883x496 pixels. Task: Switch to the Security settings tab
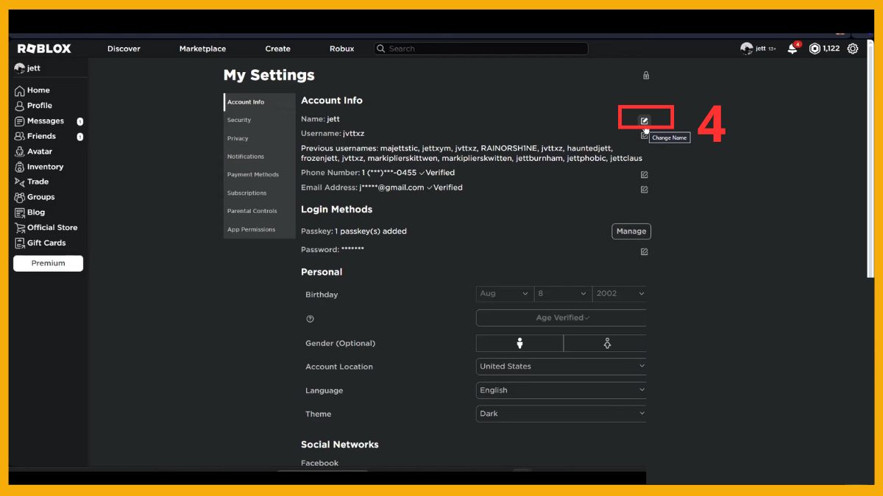[239, 120]
